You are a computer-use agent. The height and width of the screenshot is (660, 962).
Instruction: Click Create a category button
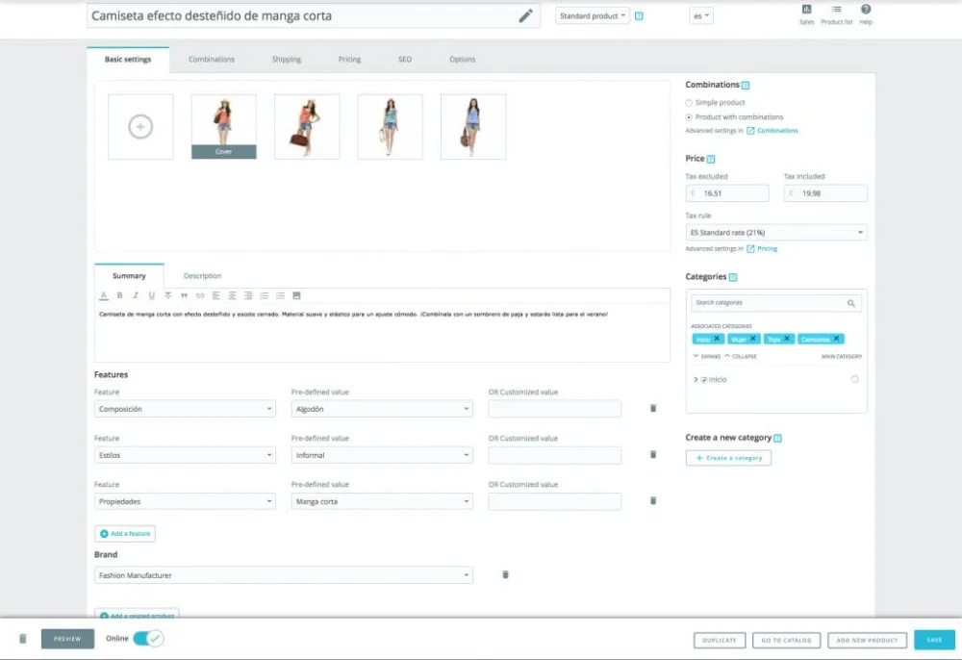tap(728, 458)
